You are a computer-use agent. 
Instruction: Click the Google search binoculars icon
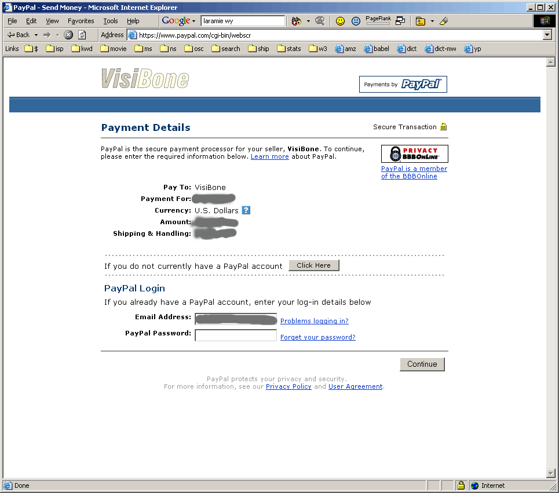[296, 21]
